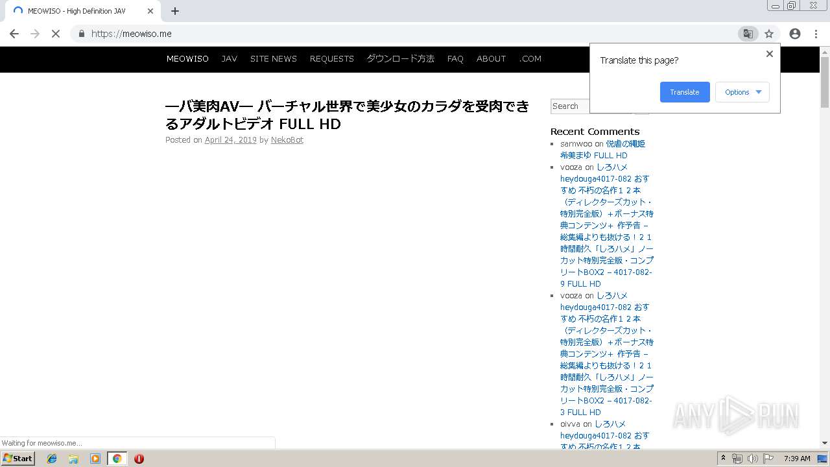Open the Windows Start menu
830x467 pixels.
coord(18,459)
